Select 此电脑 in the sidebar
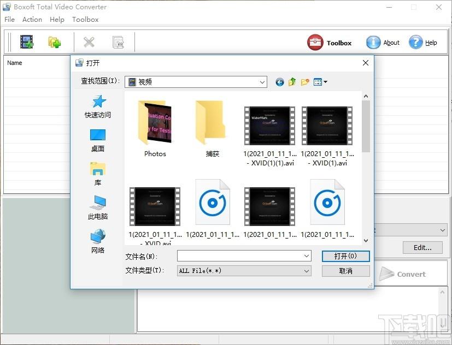The image size is (452, 345). pyautogui.click(x=98, y=208)
